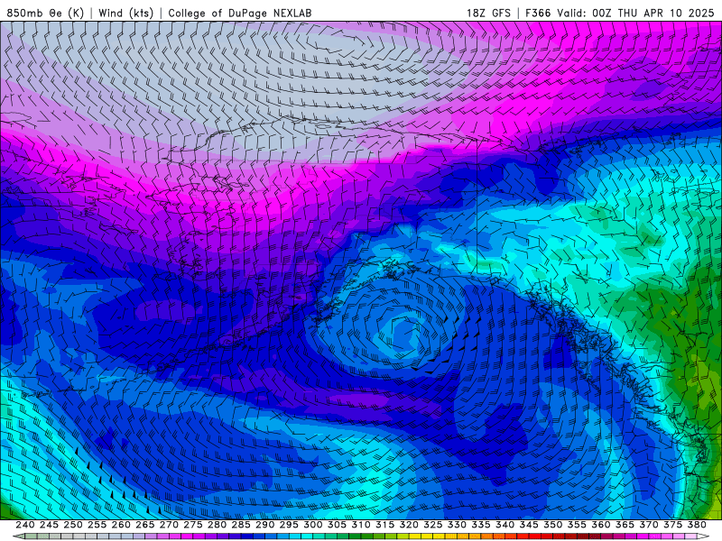
Task: Click the 275 value on the color scale
Action: pos(193,525)
